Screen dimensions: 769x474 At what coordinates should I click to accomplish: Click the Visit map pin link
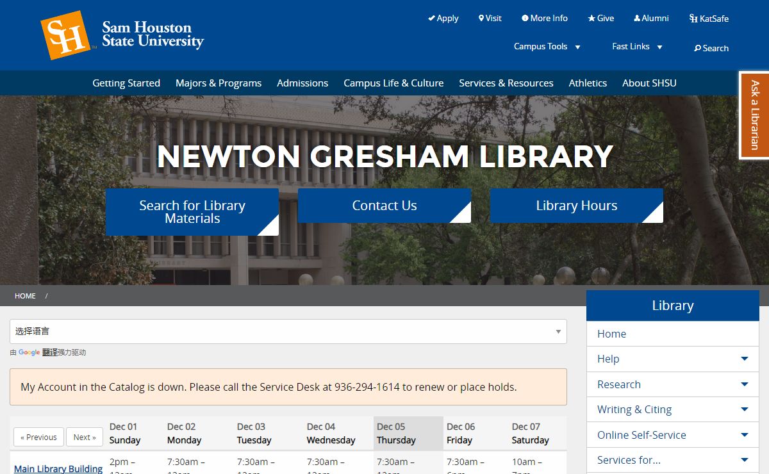click(490, 18)
